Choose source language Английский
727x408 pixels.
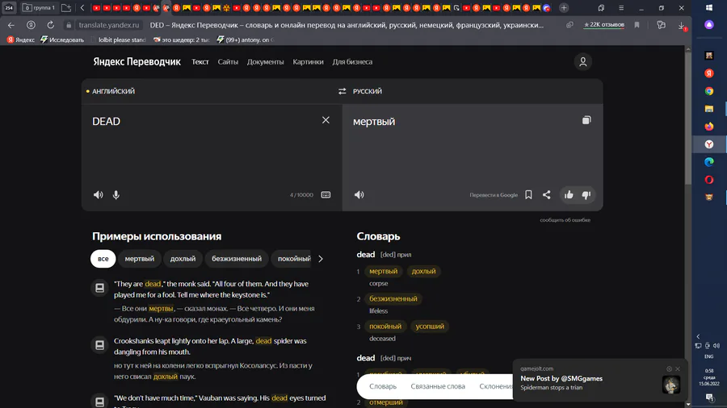click(113, 91)
